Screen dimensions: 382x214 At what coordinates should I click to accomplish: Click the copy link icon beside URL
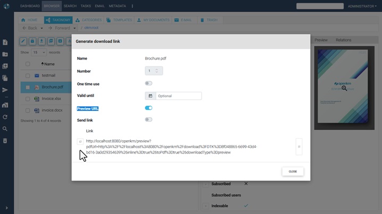coord(80,142)
